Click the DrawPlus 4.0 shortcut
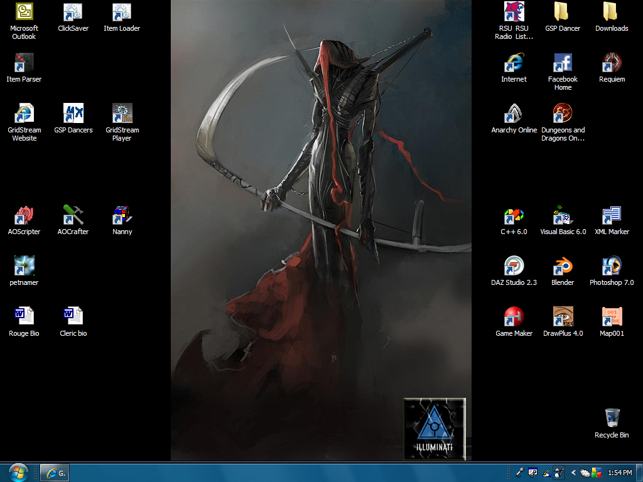This screenshot has width=643, height=482. click(563, 318)
